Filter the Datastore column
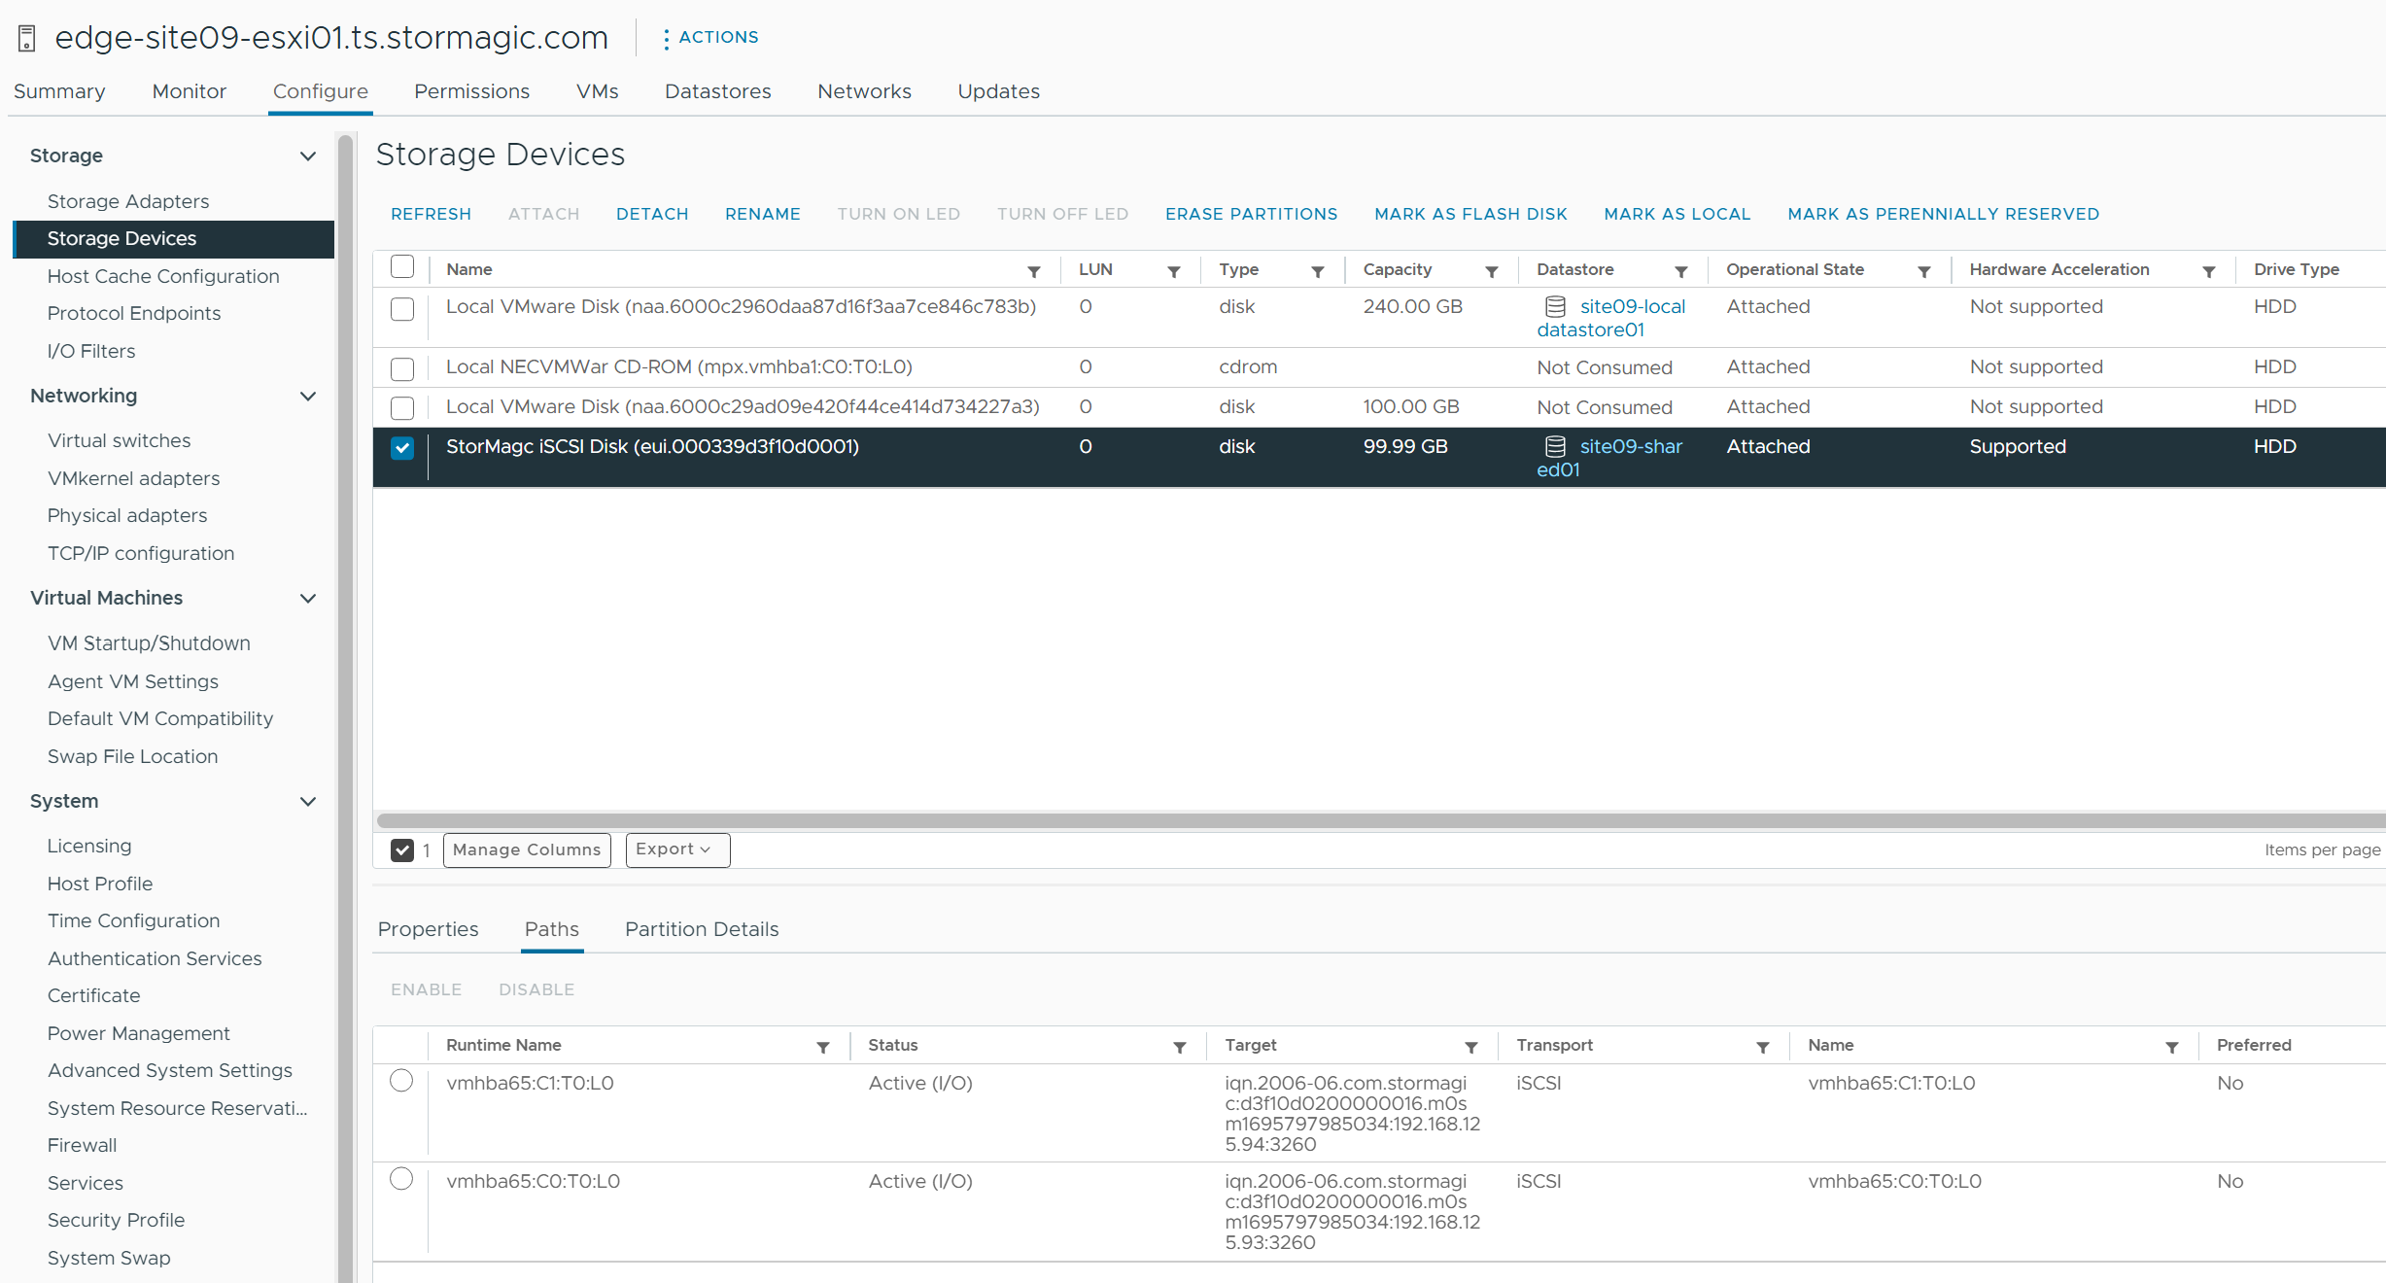 click(1681, 271)
